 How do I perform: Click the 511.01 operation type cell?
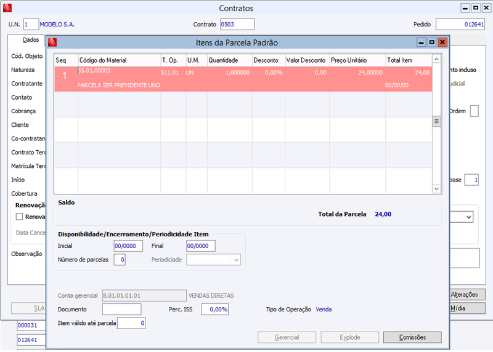(170, 73)
